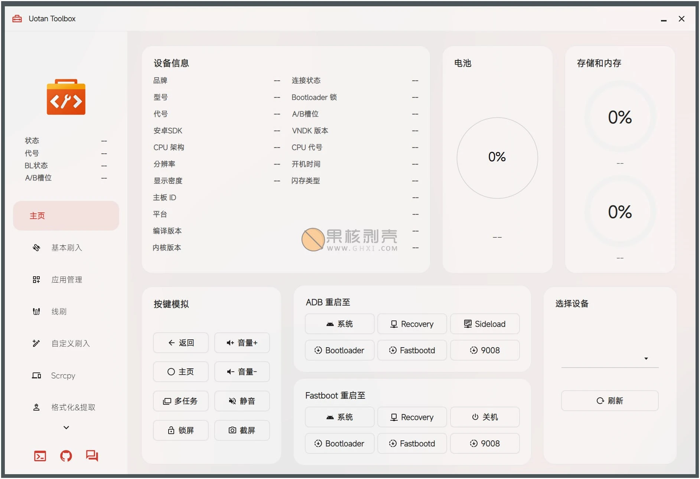700x479 pixels.
Task: Open the terminal icon at sidebar bottom
Action: 40,456
